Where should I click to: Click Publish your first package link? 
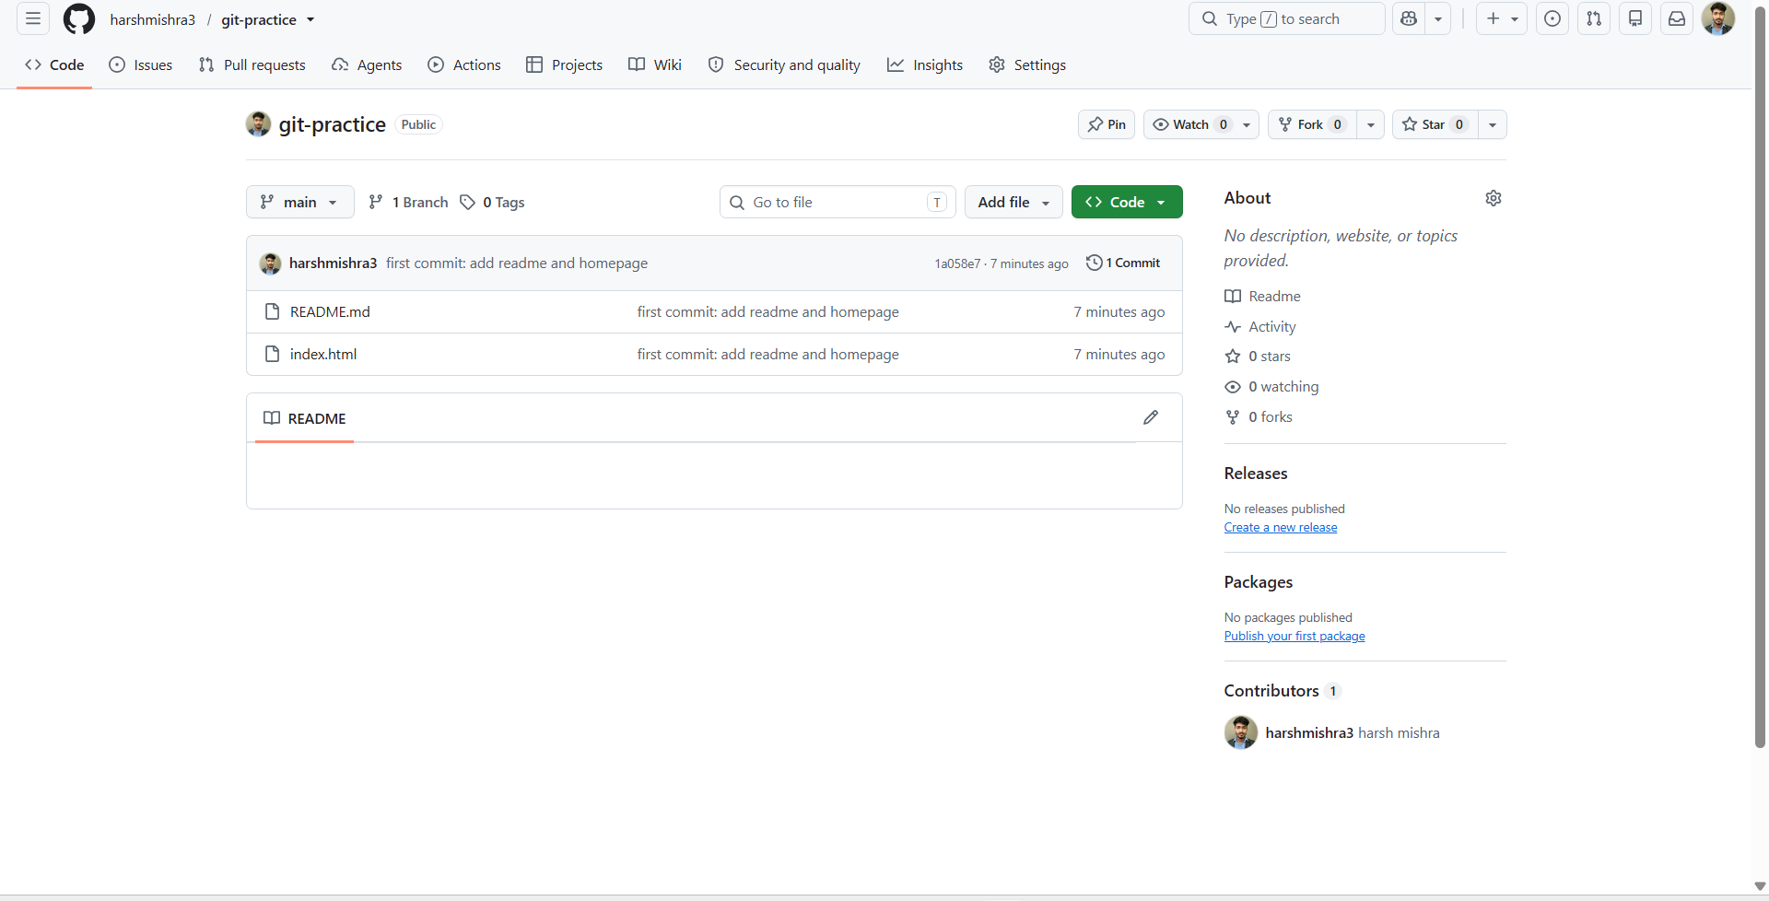[1295, 636]
